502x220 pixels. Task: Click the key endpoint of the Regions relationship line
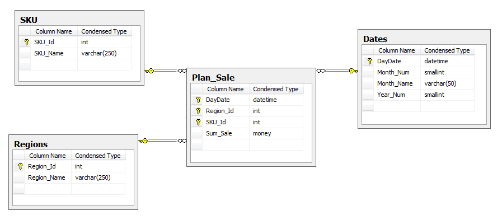pos(143,141)
